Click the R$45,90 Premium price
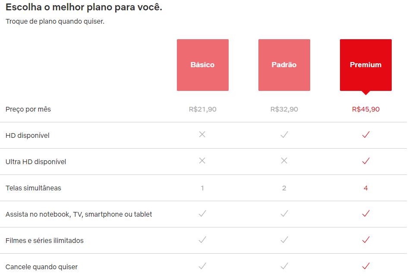This screenshot has height=280, width=412. [366, 109]
